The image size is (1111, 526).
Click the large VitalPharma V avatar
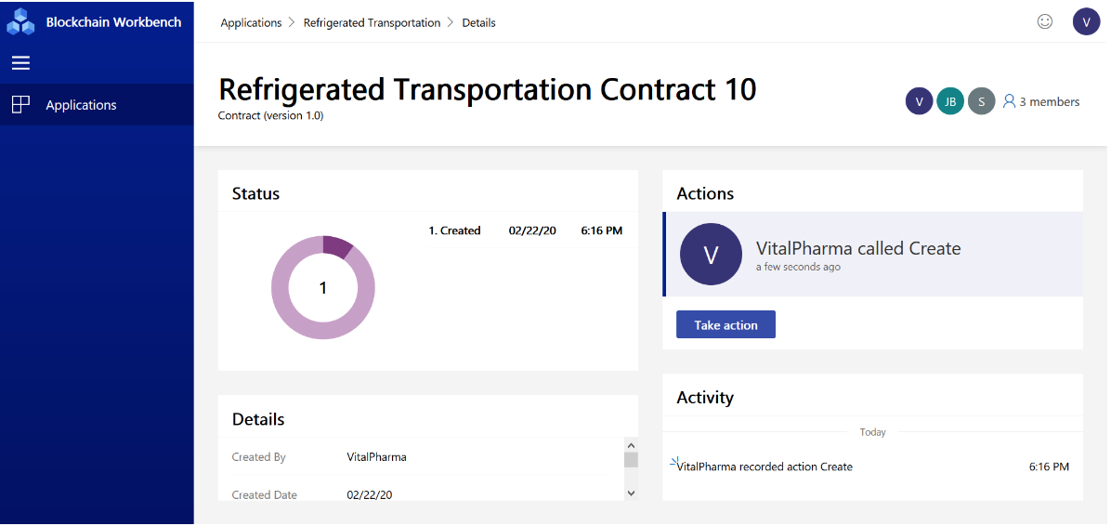[711, 255]
